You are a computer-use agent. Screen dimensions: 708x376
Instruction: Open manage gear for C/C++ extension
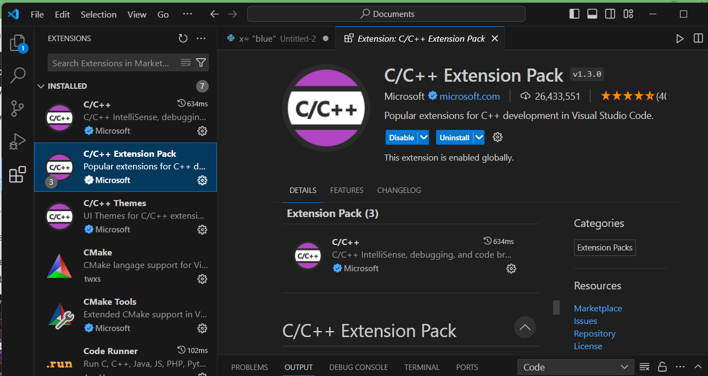[202, 130]
